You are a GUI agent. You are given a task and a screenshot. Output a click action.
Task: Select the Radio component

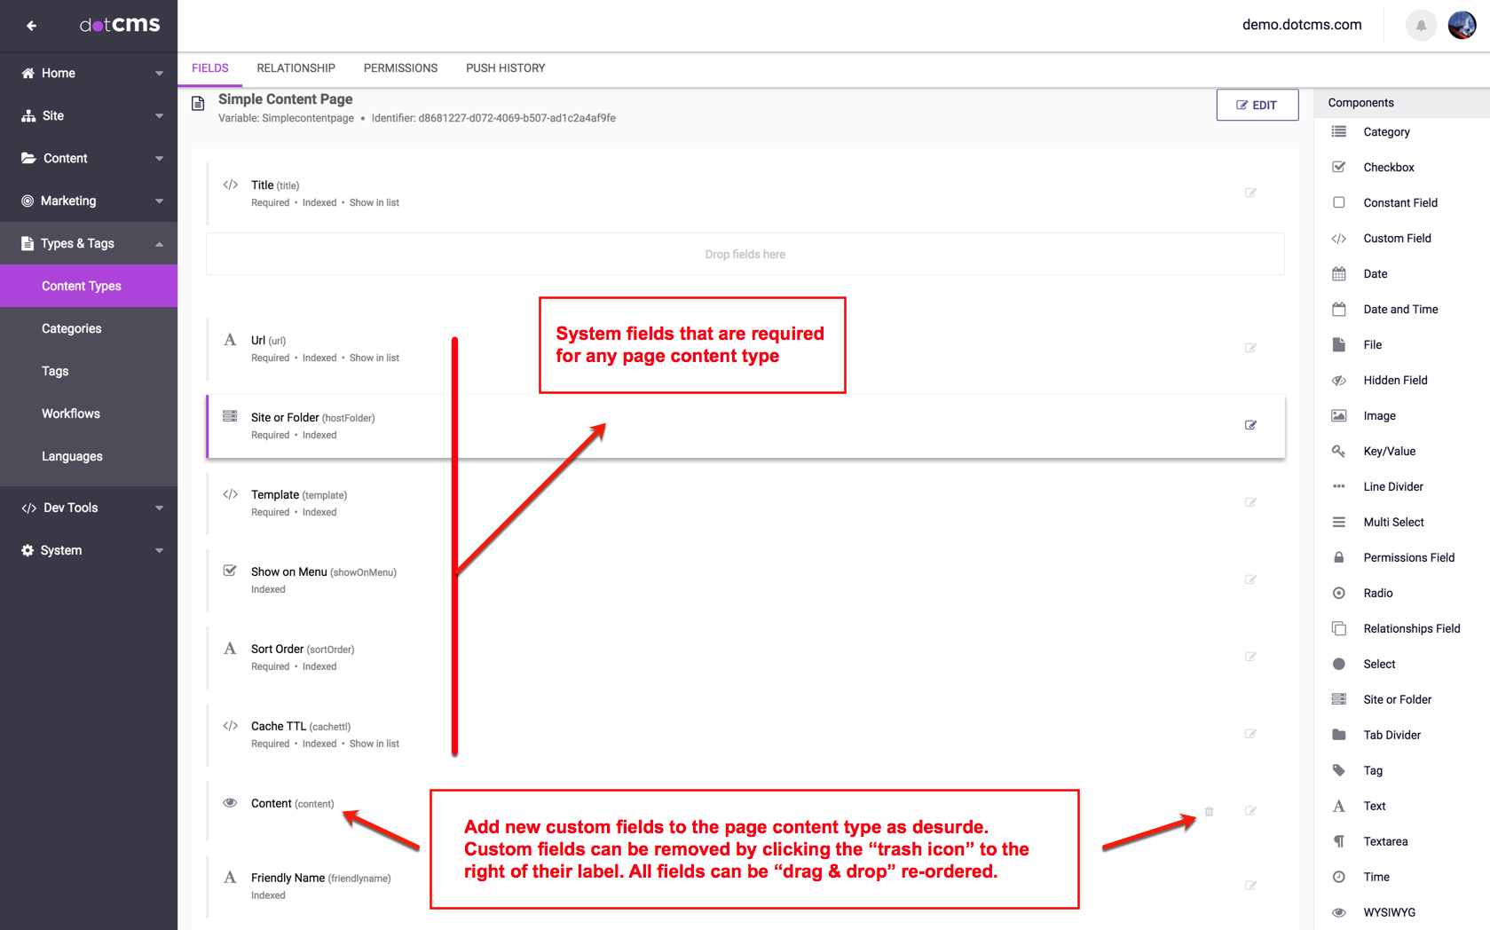pyautogui.click(x=1377, y=593)
